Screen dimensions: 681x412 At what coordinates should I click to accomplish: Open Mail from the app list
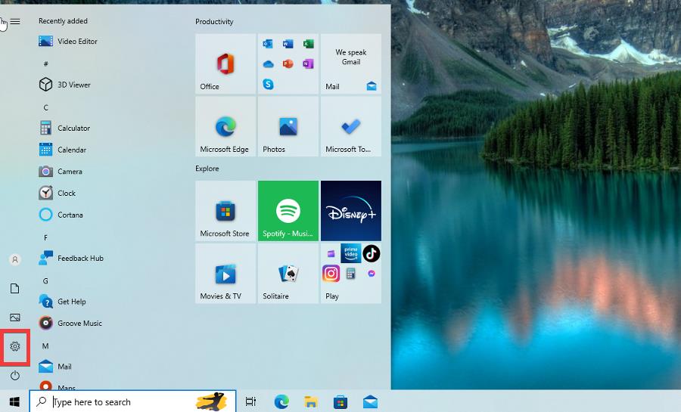[x=55, y=367]
